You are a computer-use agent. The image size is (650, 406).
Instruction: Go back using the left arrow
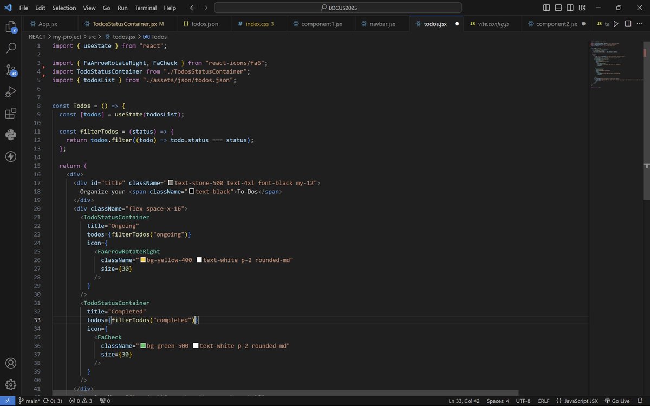pos(193,8)
